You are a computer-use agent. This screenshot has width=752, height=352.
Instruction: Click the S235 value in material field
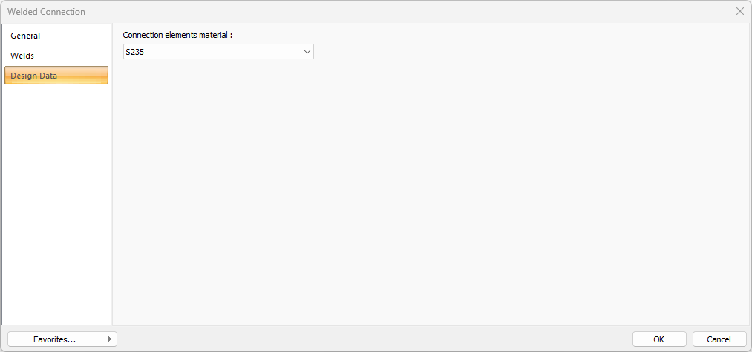pos(134,52)
